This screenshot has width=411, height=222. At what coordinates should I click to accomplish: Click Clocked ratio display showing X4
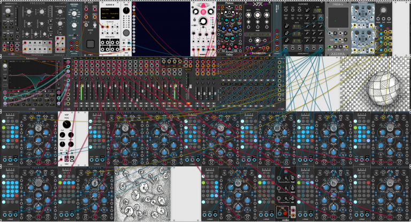pyautogui.click(x=296, y=41)
